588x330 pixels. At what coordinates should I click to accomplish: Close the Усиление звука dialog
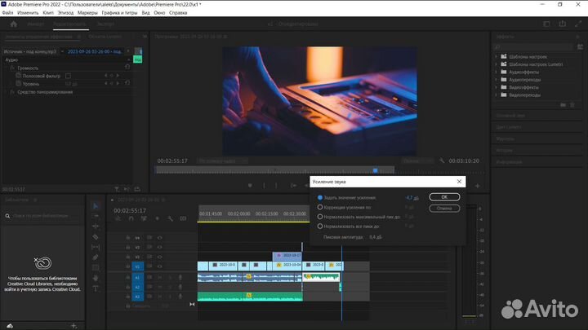[459, 182]
